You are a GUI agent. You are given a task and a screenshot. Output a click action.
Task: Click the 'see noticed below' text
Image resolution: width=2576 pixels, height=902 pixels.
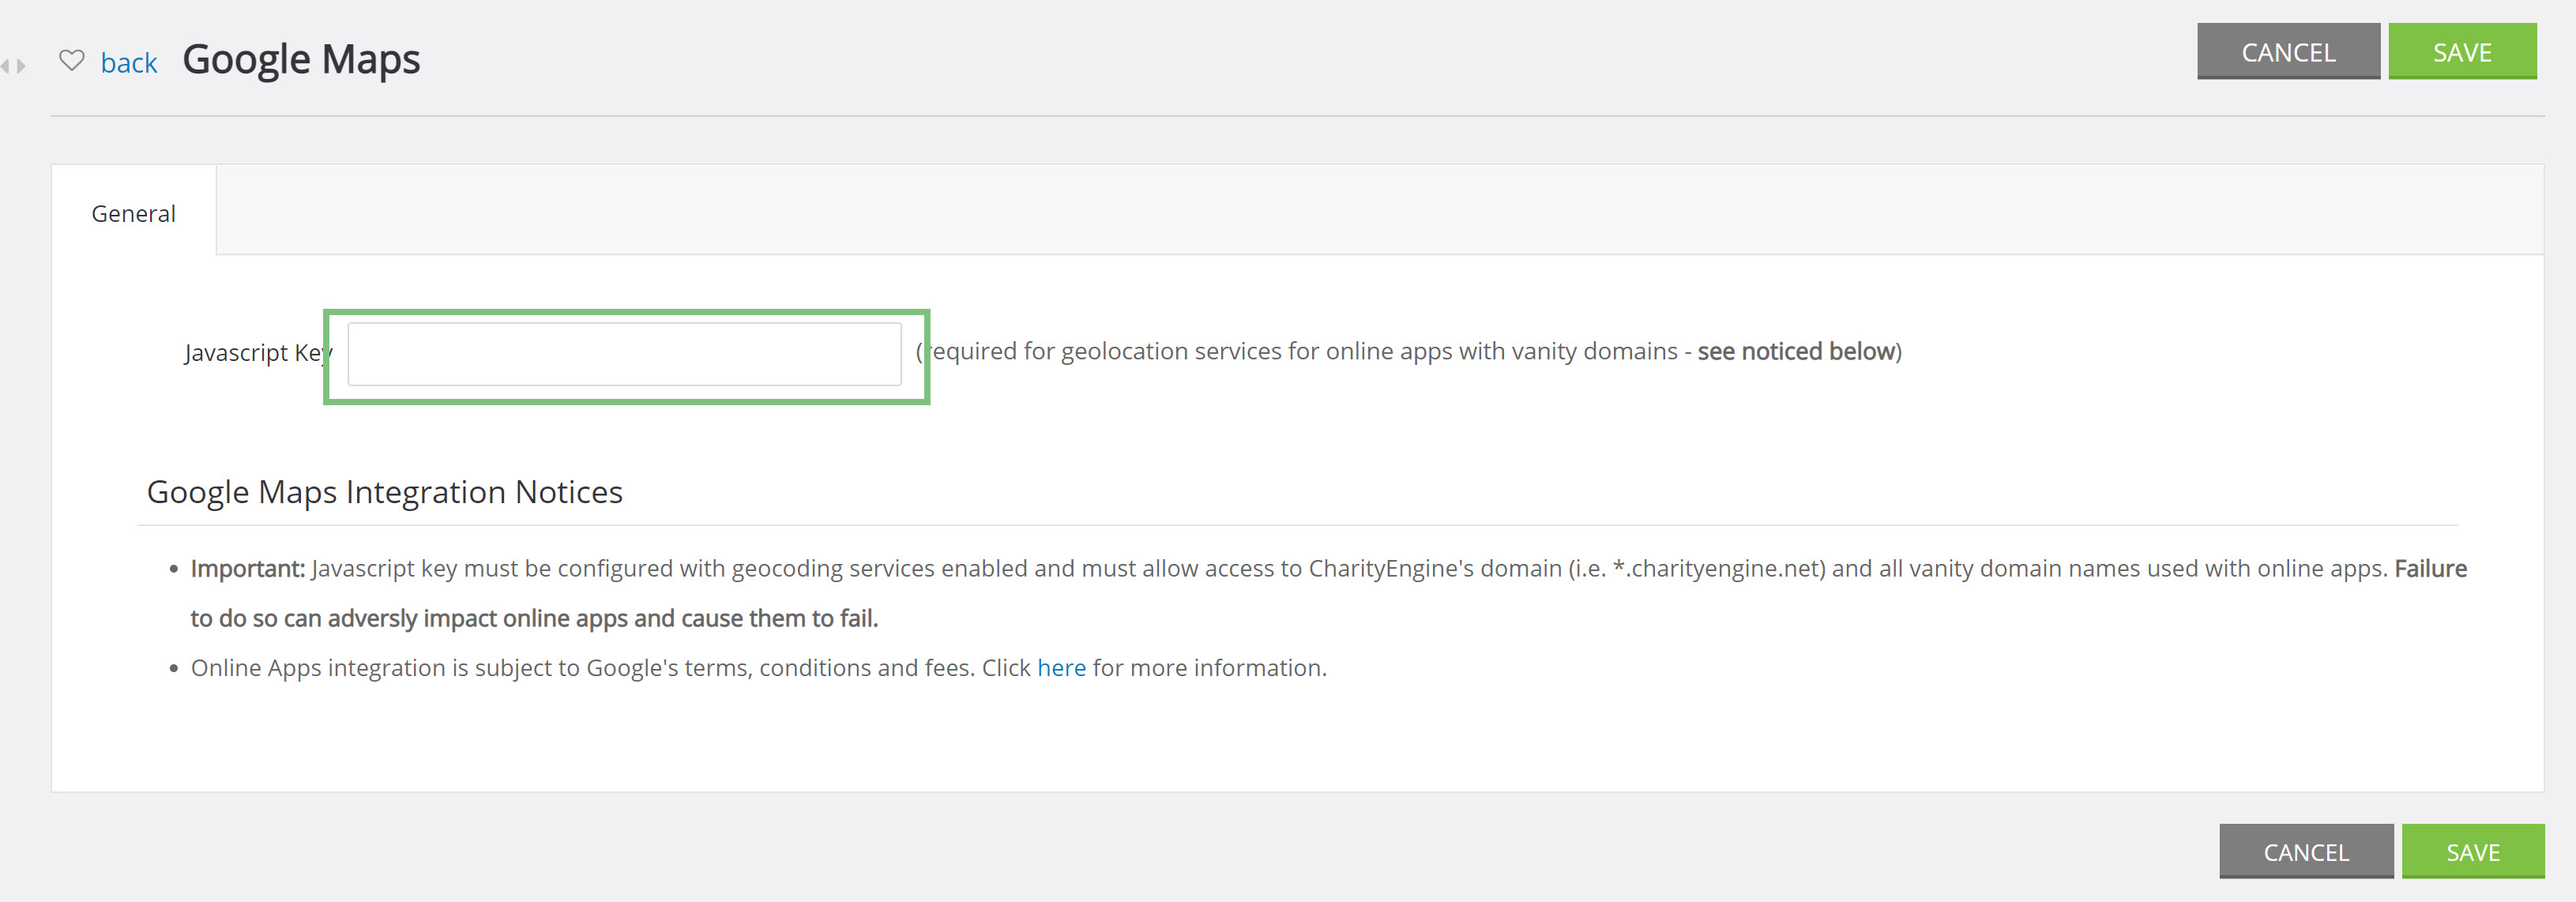coord(1796,352)
